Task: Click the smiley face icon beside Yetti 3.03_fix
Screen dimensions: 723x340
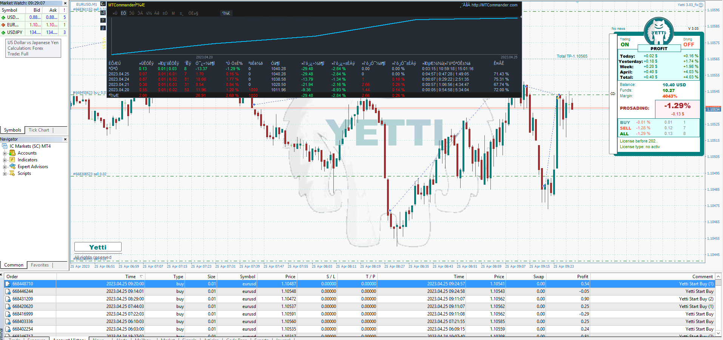Action: [x=701, y=5]
